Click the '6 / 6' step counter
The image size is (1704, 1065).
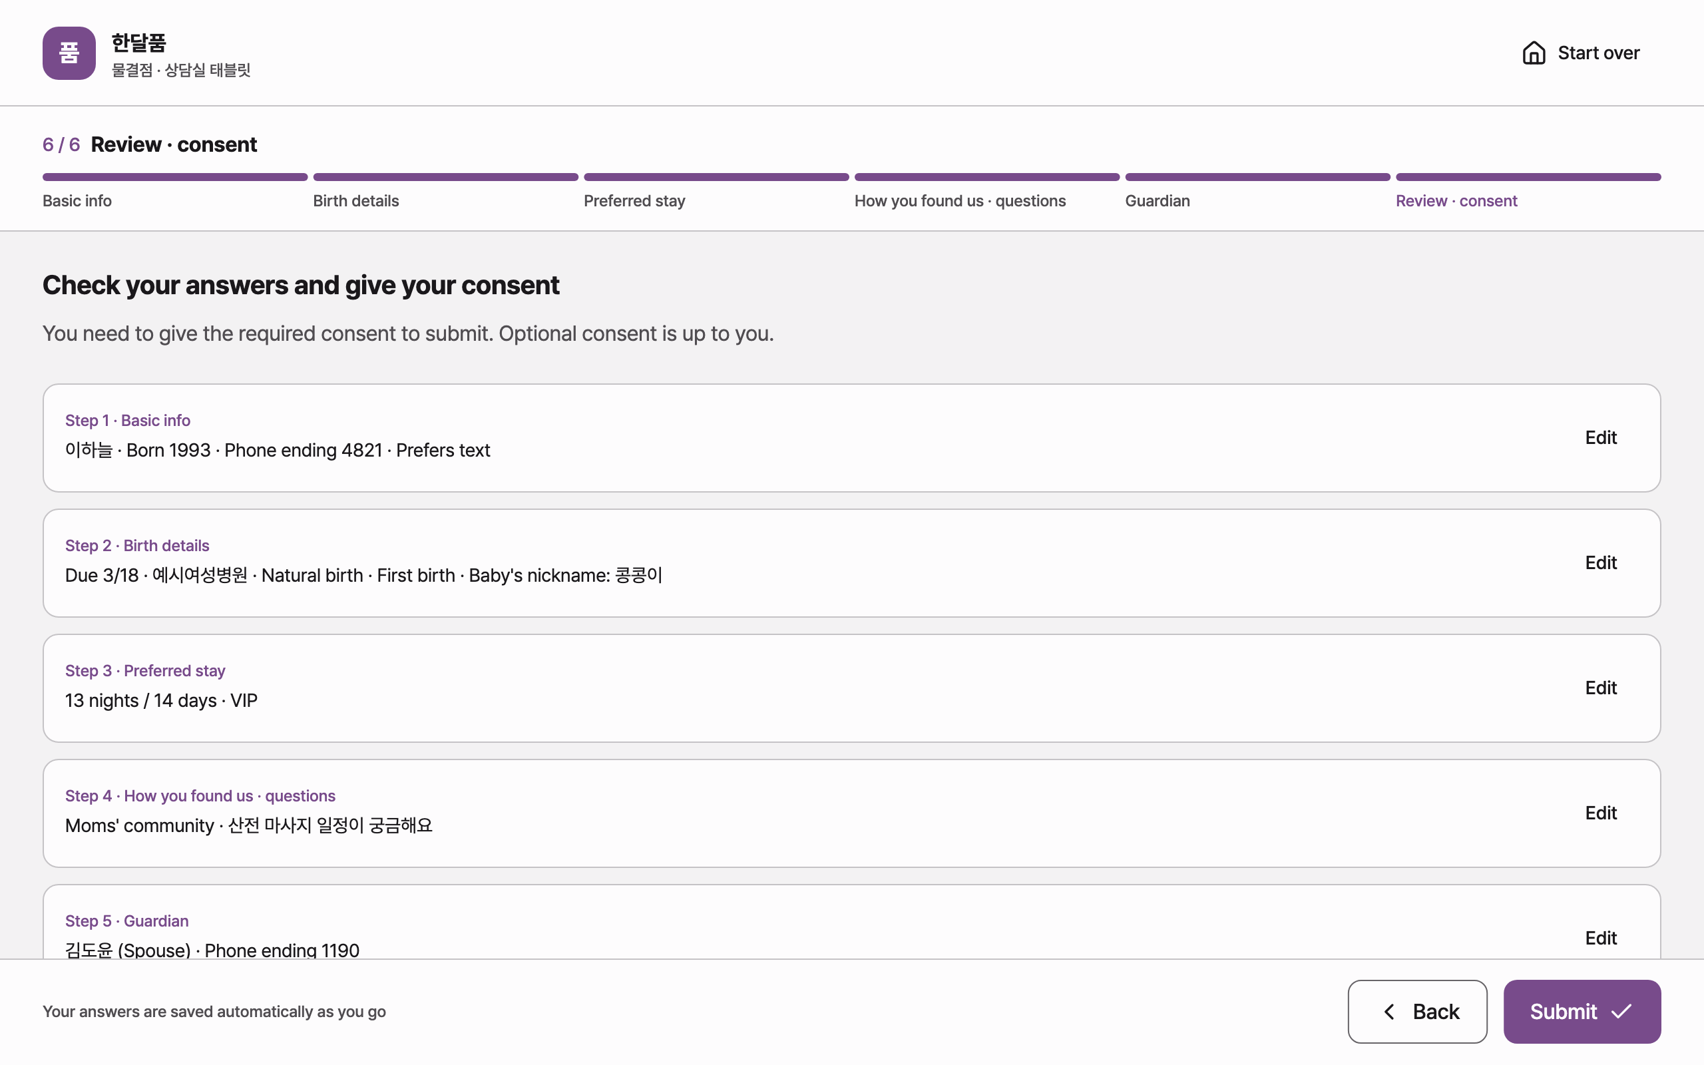coord(61,144)
